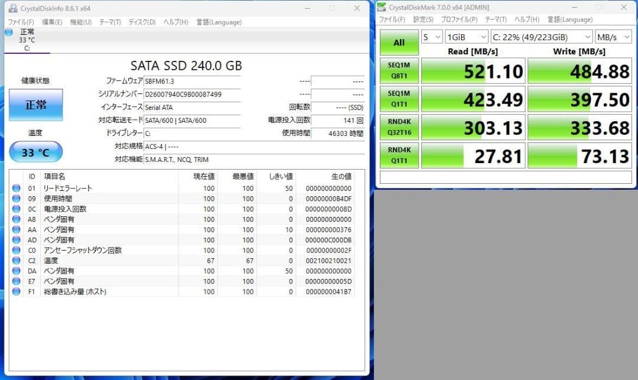Open the MB/s unit dropdown
638x380 pixels.
coord(613,37)
